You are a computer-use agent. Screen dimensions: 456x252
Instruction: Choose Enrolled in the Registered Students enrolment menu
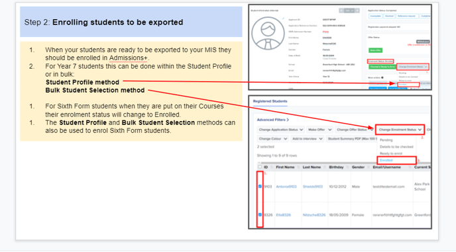coord(396,160)
